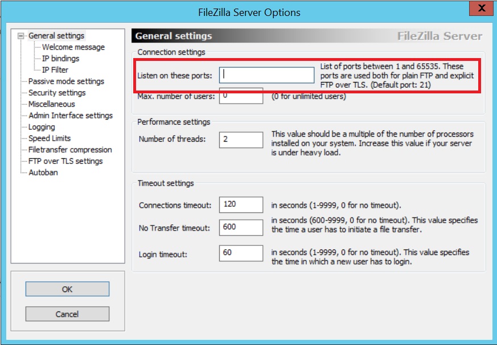
Task: Select General settings in the tree
Action: (x=56, y=35)
